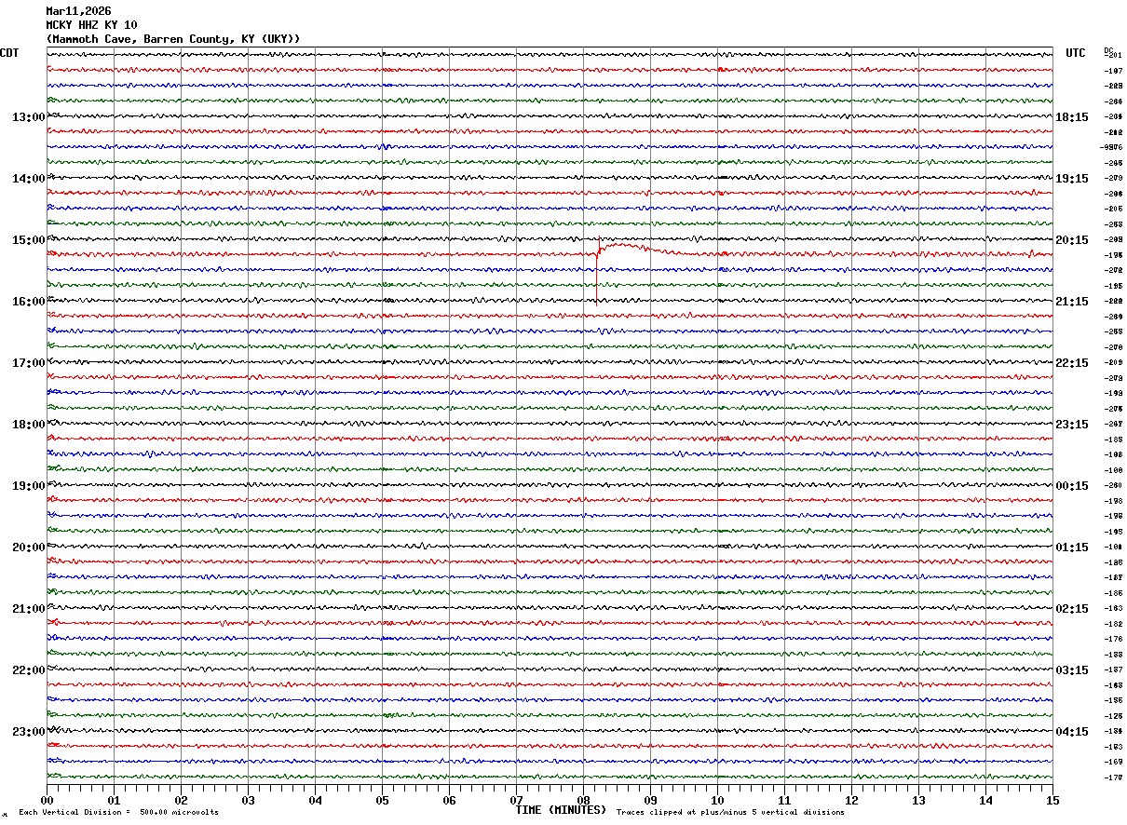Select the 20:15 UTC time label
1127x825 pixels.
pyautogui.click(x=1071, y=240)
